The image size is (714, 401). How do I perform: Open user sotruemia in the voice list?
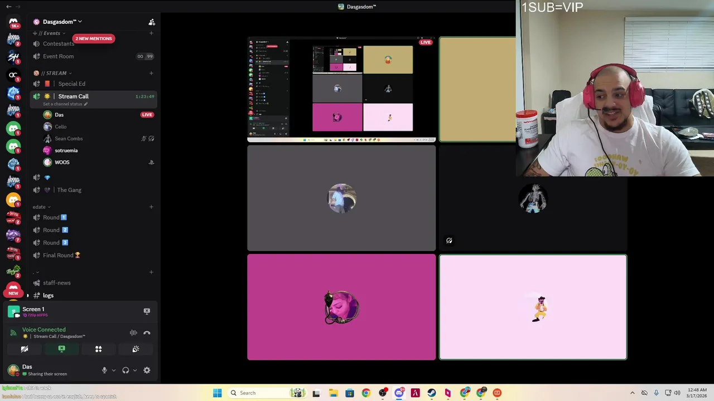click(98, 150)
